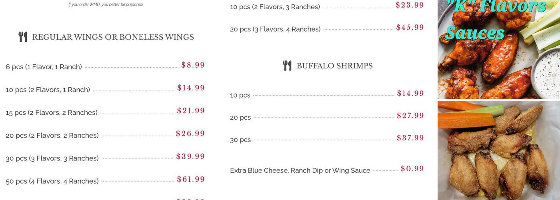The image size is (560, 200).
Task: Click the $0.99 extra sauce price
Action: [412, 169]
